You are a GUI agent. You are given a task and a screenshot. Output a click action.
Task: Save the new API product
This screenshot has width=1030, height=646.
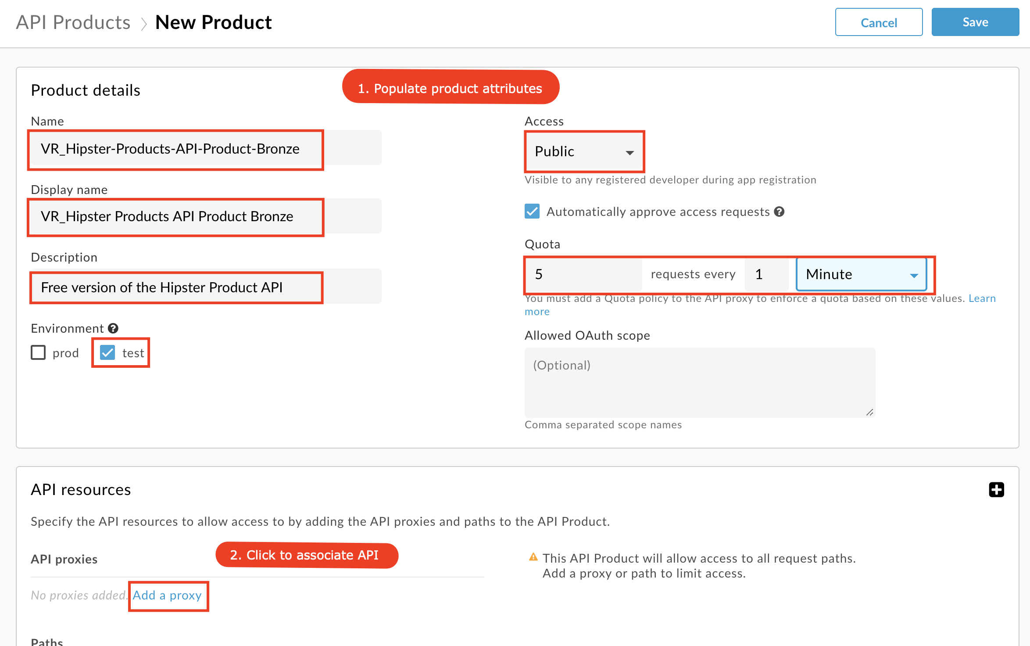975,22
